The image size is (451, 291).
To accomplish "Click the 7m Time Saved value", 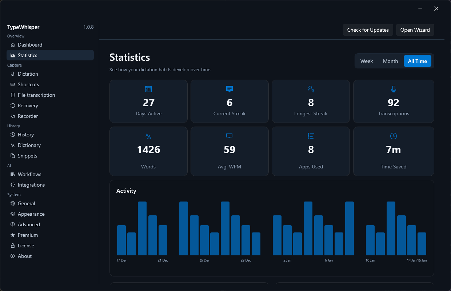I will (x=394, y=150).
